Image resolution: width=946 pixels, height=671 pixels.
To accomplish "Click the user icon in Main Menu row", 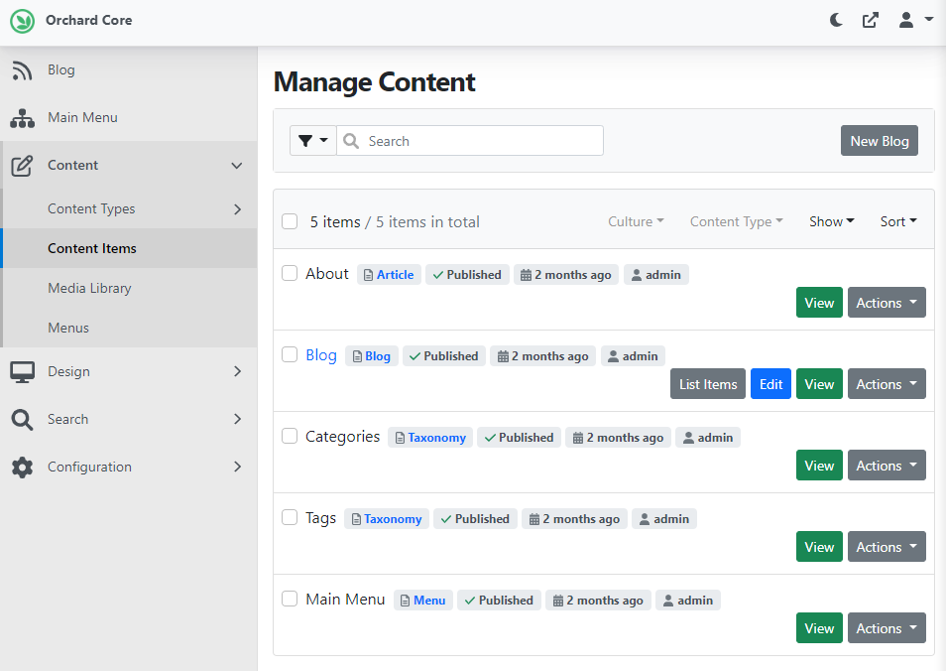I will [668, 601].
